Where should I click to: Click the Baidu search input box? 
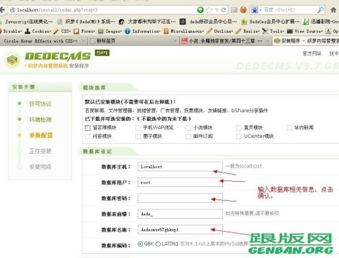click(289, 10)
